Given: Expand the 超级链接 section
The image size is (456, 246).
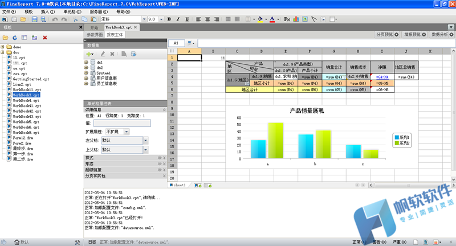Looking at the screenshot, I should pyautogui.click(x=164, y=170).
